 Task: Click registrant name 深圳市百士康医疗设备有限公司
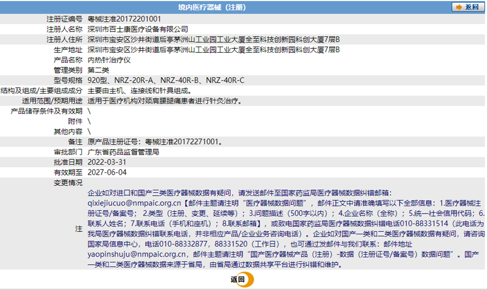[138, 29]
